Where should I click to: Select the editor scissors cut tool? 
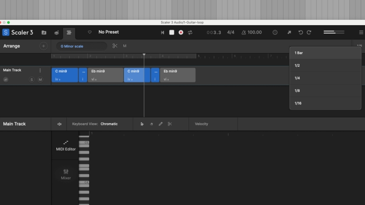pos(170,124)
